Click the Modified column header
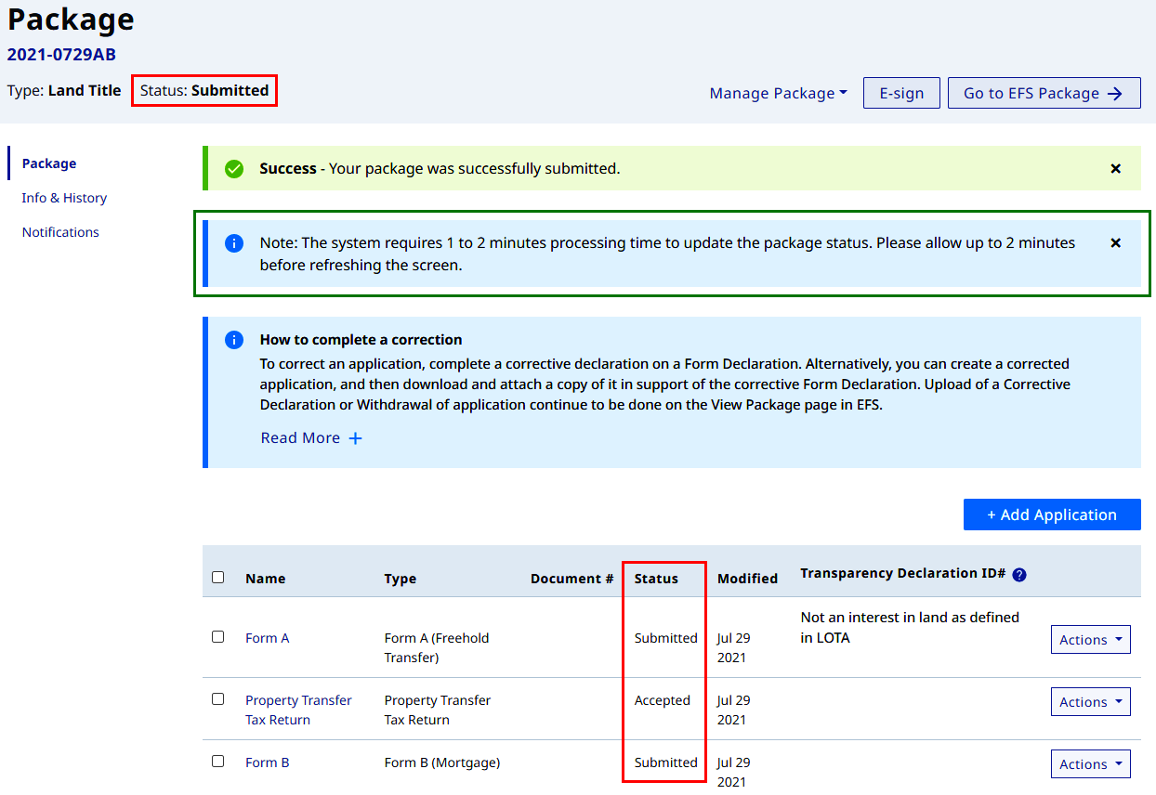 [747, 579]
